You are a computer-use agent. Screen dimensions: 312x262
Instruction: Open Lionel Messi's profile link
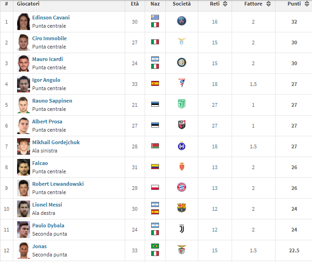point(47,205)
